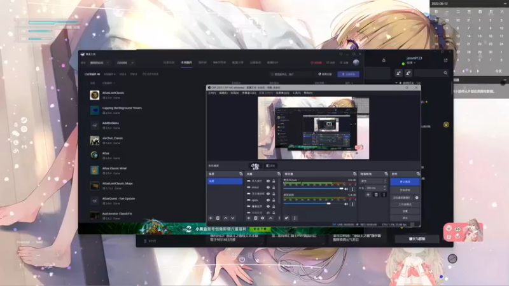
Task: Pop out the OBS scenes dock panel
Action: [x=241, y=174]
